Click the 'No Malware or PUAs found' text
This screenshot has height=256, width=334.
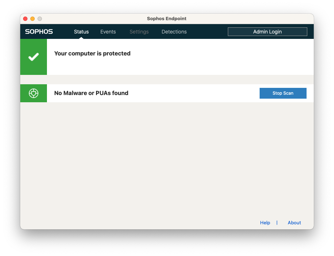(x=91, y=93)
